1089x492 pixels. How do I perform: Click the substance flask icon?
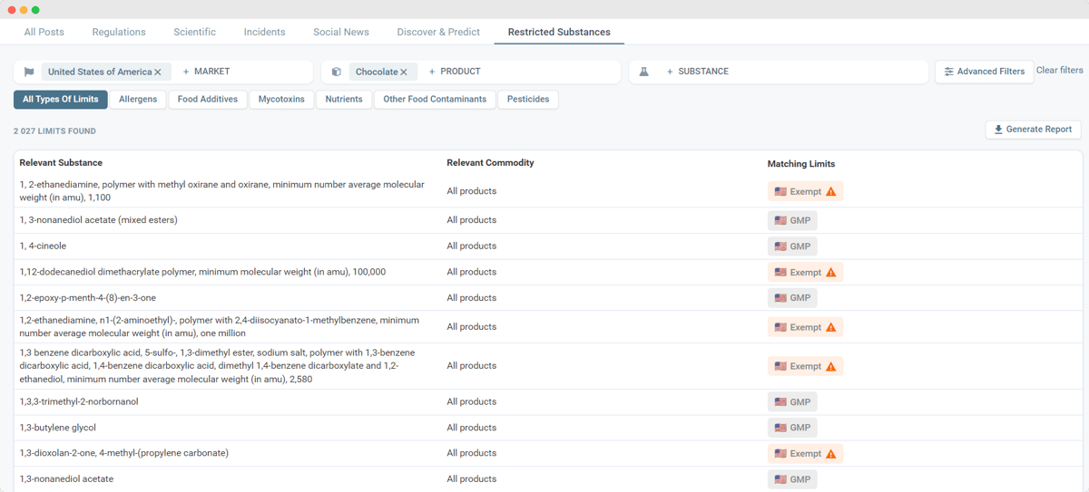point(644,72)
